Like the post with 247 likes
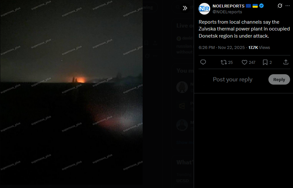Image resolution: width=293 pixels, height=188 pixels. click(x=248, y=62)
